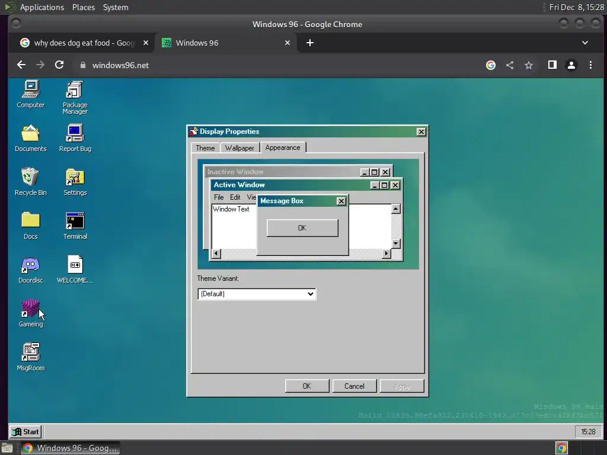Image resolution: width=607 pixels, height=455 pixels.
Task: Reload the windows96.net page
Action: (x=59, y=65)
